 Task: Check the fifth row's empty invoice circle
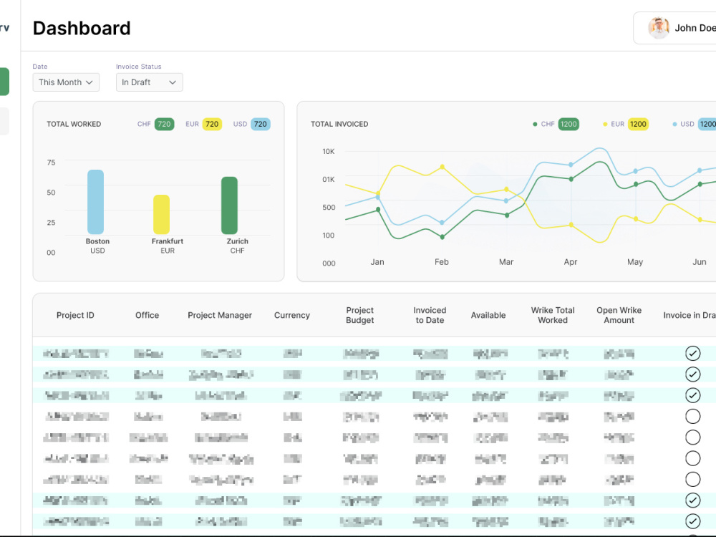[692, 437]
